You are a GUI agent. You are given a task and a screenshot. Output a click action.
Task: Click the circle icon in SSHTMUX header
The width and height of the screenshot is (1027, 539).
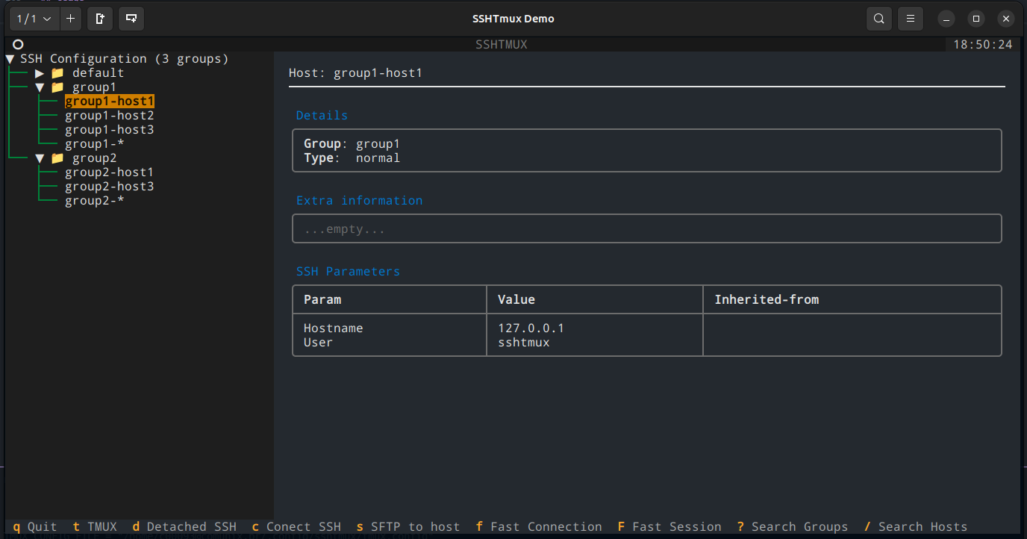18,45
